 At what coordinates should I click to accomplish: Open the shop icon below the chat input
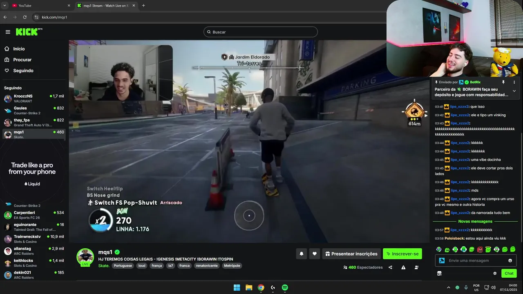tap(439, 274)
